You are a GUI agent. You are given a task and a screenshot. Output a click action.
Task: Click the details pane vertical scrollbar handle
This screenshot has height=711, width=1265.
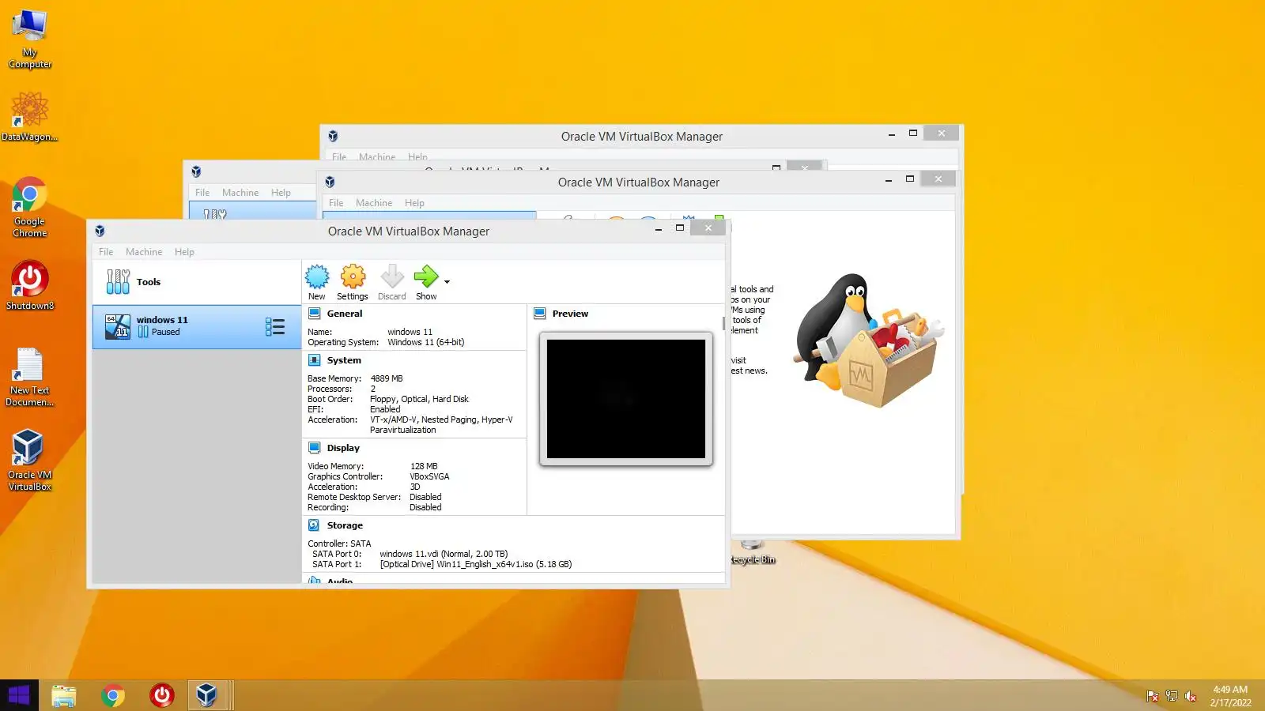click(723, 324)
